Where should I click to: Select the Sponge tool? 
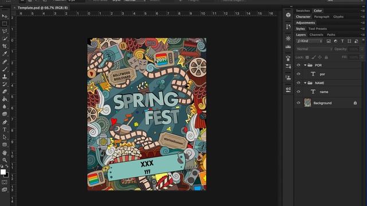(x=5, y=114)
